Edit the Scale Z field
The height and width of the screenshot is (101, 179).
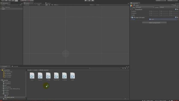pos(175,15)
